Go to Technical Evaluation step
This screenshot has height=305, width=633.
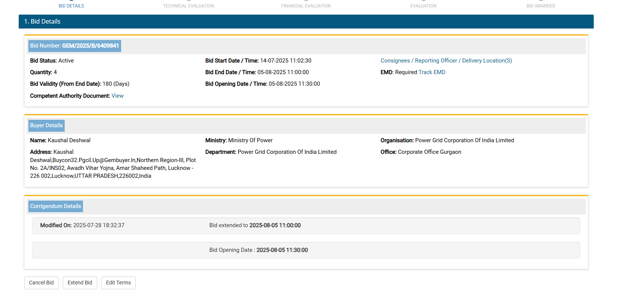coord(188,6)
